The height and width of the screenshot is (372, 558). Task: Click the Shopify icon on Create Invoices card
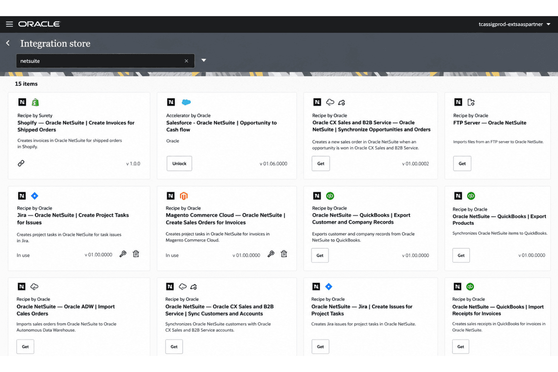click(35, 102)
